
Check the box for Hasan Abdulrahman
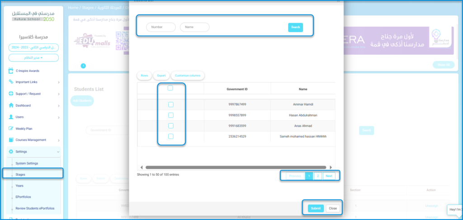point(170,115)
